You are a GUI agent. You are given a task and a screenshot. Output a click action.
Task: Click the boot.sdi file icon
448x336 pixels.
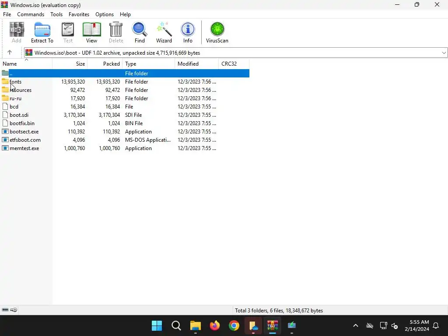(5, 115)
